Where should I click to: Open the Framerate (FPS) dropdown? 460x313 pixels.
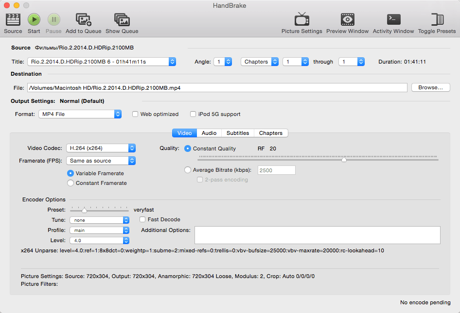(x=101, y=161)
